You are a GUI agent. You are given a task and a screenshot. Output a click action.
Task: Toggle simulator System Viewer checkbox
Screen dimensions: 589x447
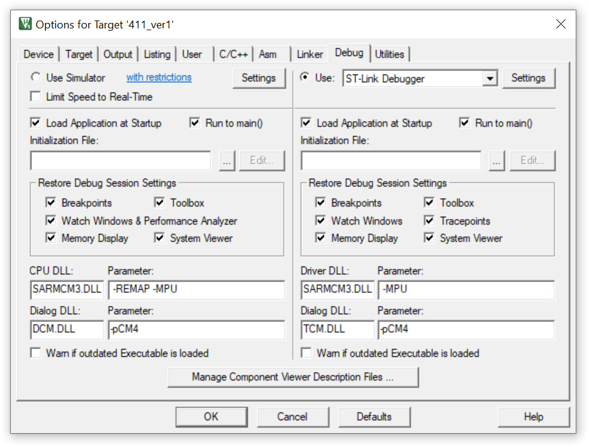tap(159, 238)
